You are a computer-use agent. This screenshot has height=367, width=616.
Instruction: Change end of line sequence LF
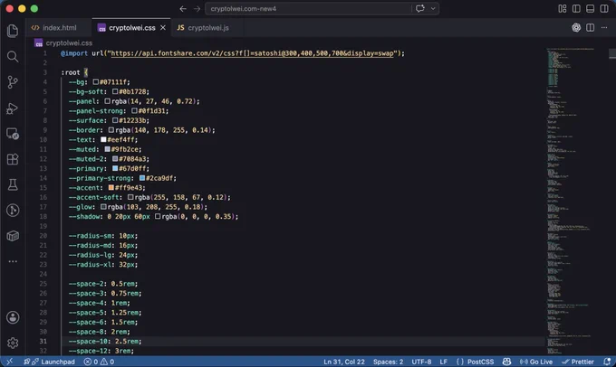tap(444, 362)
